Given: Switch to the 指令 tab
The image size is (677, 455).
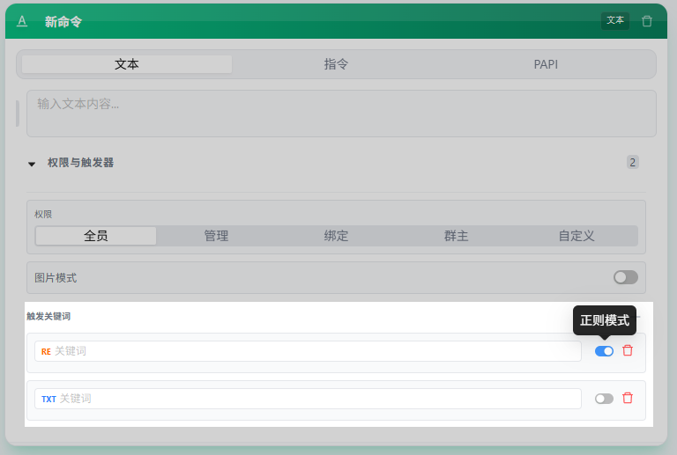Looking at the screenshot, I should click(x=336, y=64).
